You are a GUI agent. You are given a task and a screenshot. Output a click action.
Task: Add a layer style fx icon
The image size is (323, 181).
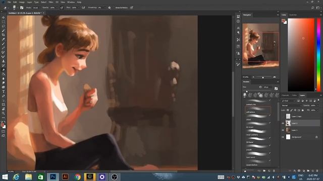click(x=295, y=171)
